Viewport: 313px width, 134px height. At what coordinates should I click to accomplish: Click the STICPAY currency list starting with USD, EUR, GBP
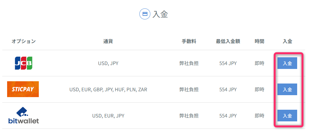(108, 89)
